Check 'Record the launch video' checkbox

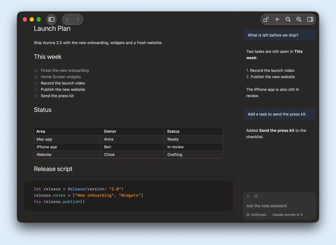coord(36,83)
